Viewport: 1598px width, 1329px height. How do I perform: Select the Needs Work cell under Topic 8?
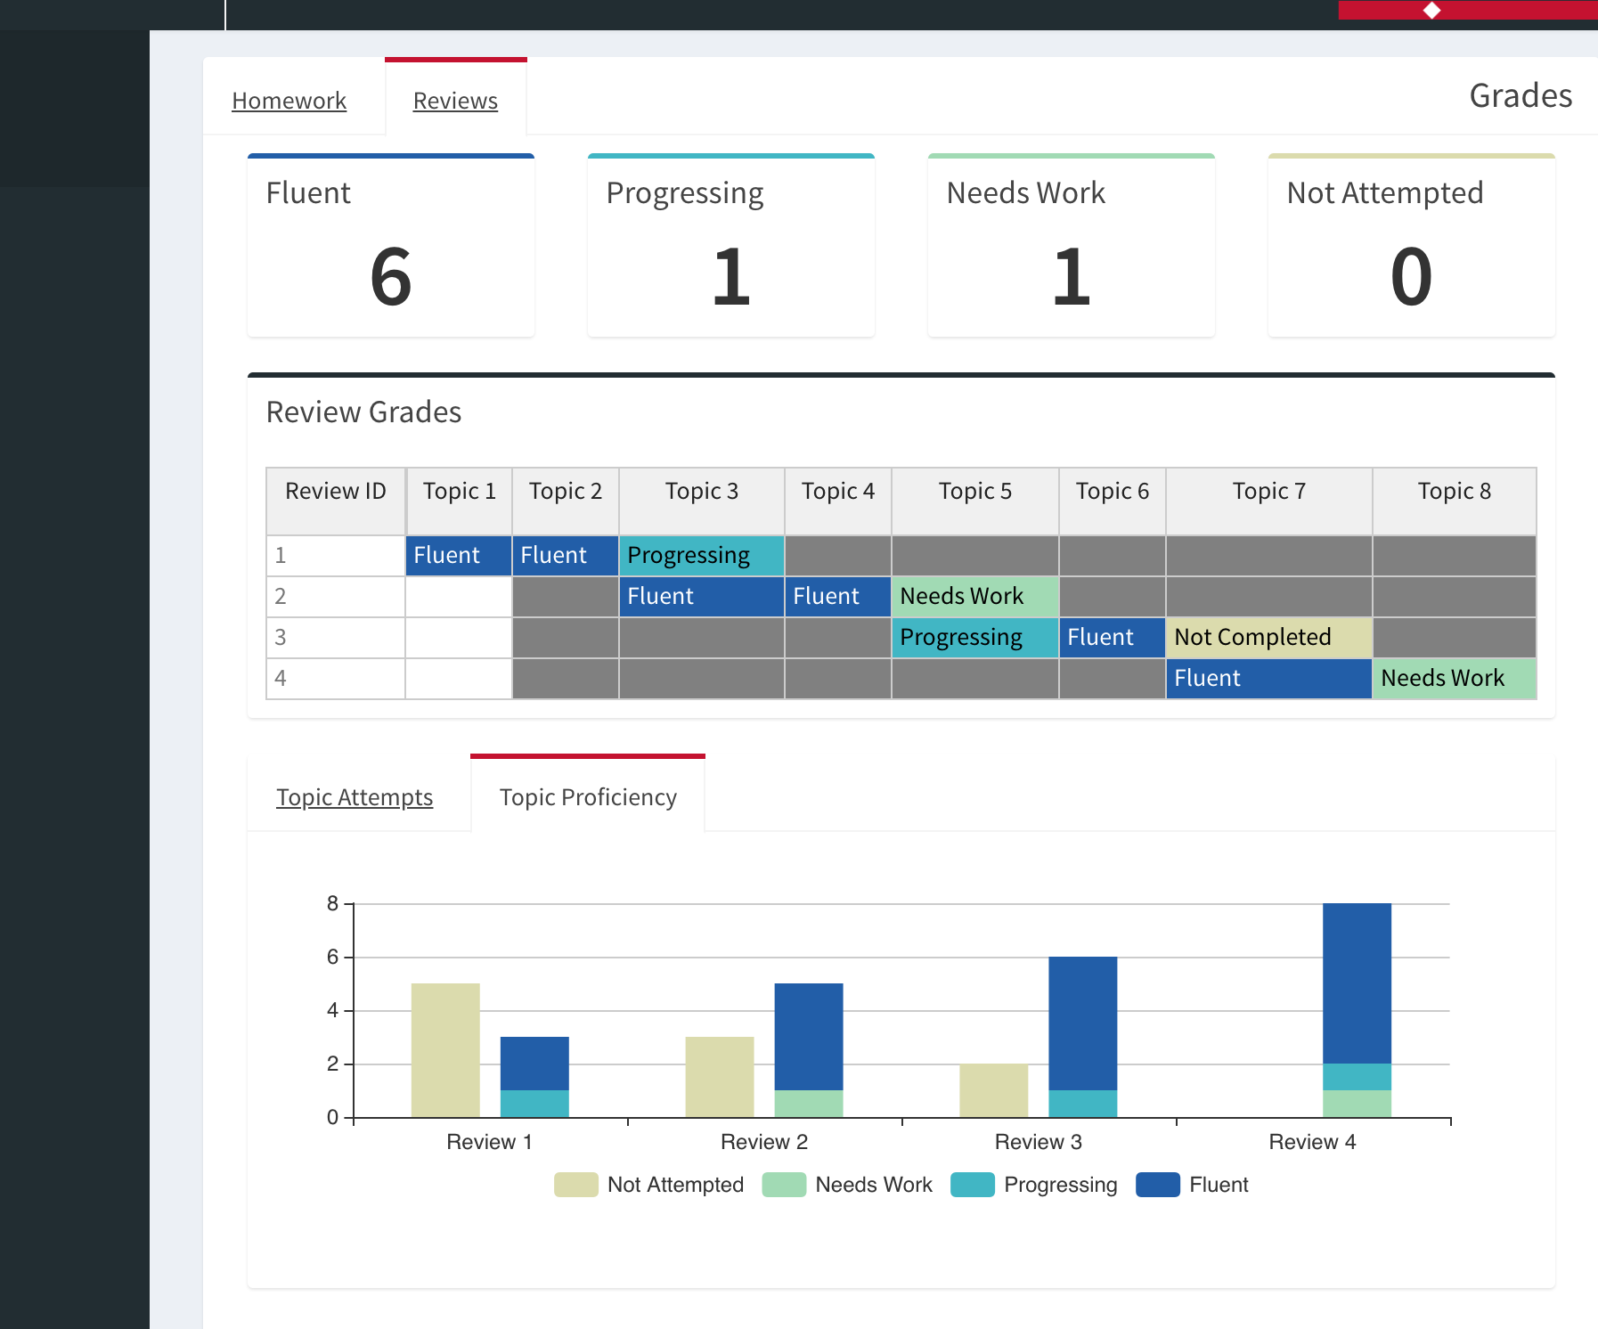pyautogui.click(x=1453, y=678)
